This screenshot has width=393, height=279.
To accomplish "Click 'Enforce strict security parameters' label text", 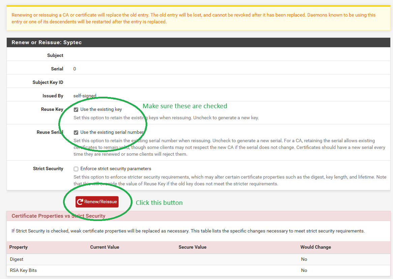I will pos(116,169).
